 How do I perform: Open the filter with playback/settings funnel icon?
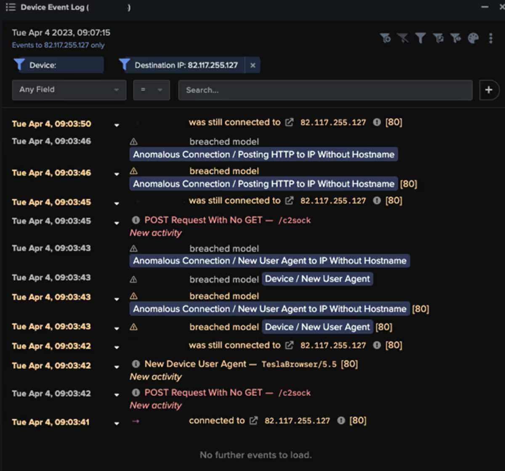385,38
